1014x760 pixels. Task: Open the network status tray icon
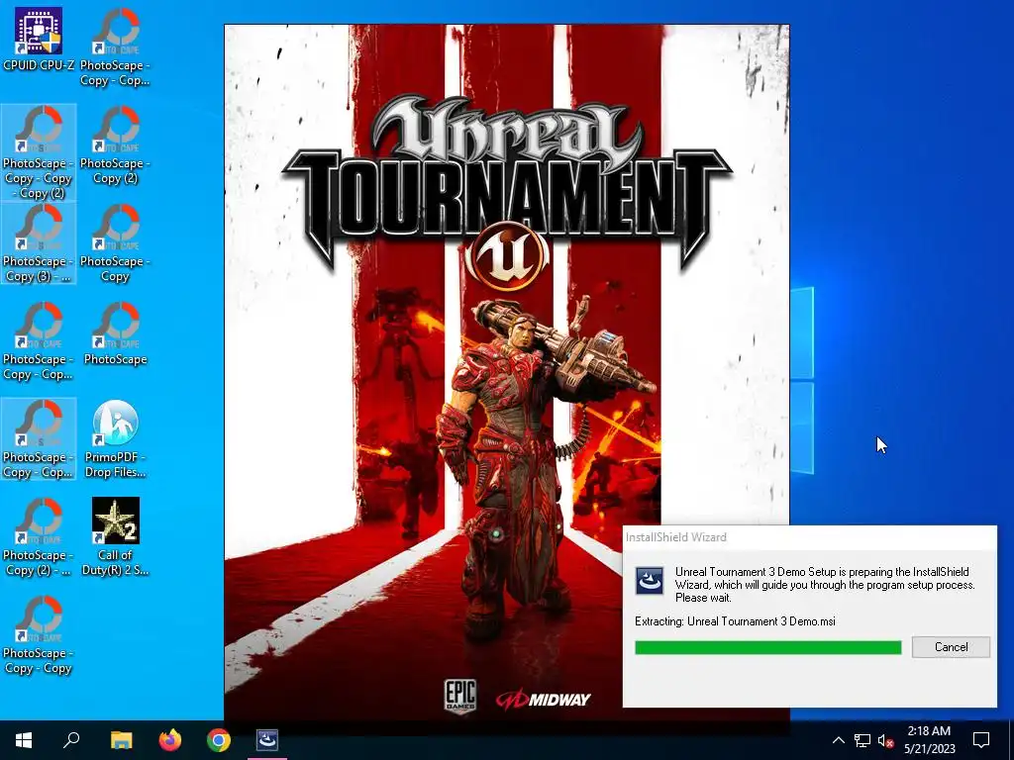pos(862,740)
